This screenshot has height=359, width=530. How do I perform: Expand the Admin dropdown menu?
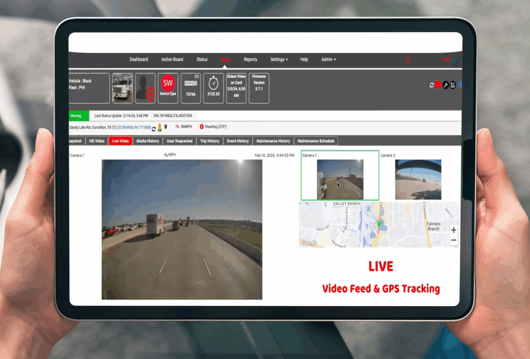pyautogui.click(x=328, y=59)
